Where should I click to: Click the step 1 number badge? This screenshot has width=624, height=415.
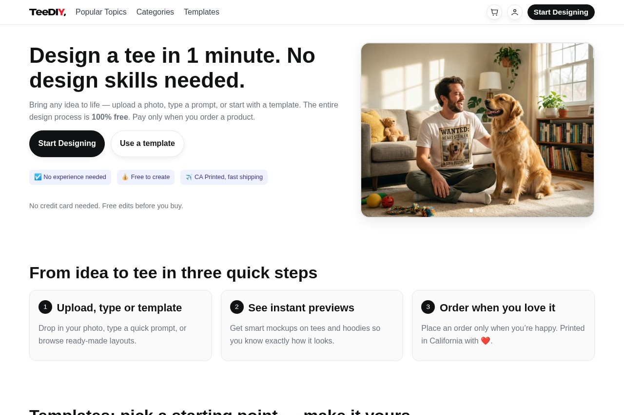point(45,307)
